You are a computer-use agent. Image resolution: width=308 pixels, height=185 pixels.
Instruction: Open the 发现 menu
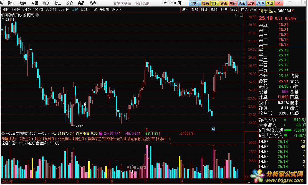point(46,3)
